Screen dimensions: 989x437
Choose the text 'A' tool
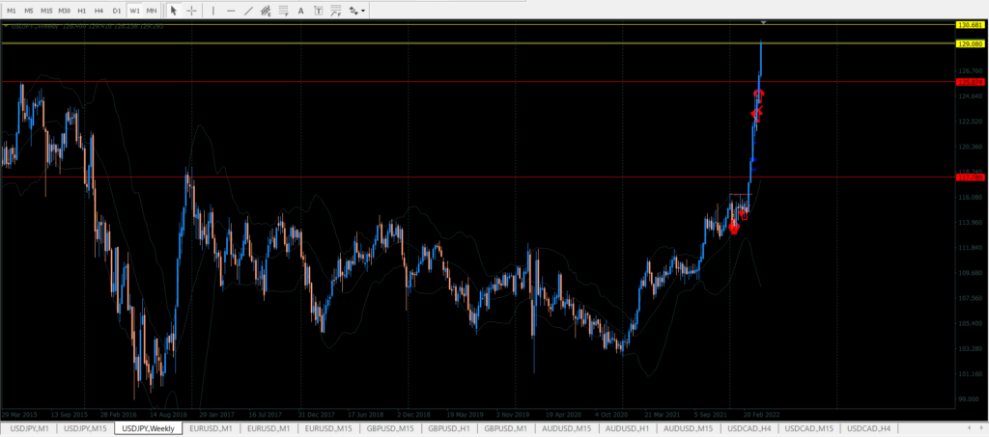302,11
